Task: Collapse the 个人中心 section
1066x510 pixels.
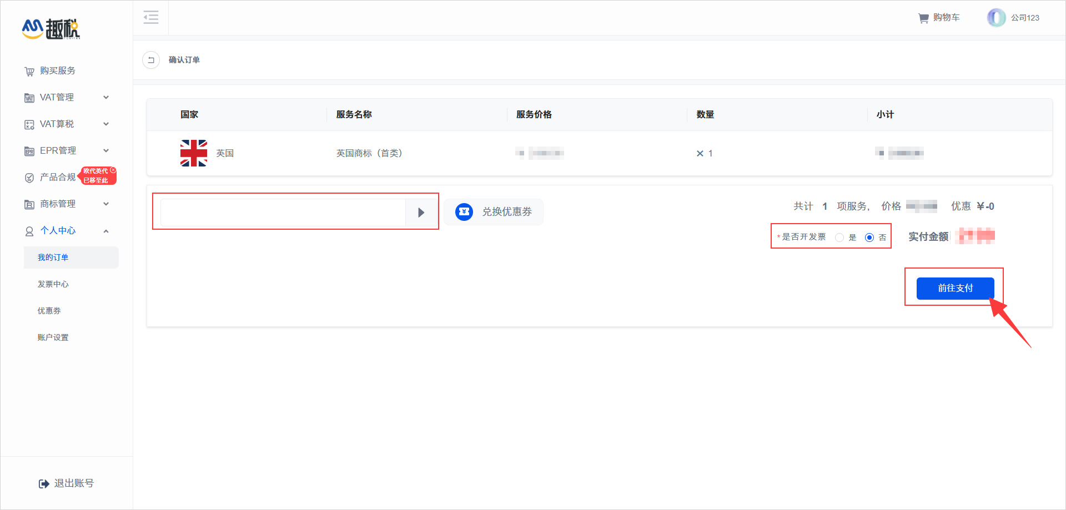Action: coord(106,231)
